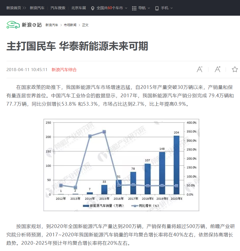Click the navigation grid icon
The height and width of the screenshot is (251, 240).
tap(134, 8)
